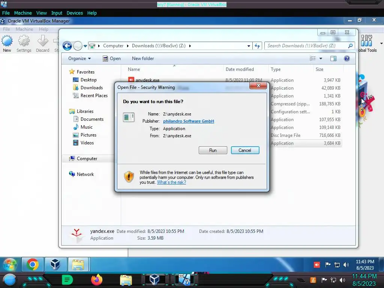Sort by Type column header

click(291, 69)
